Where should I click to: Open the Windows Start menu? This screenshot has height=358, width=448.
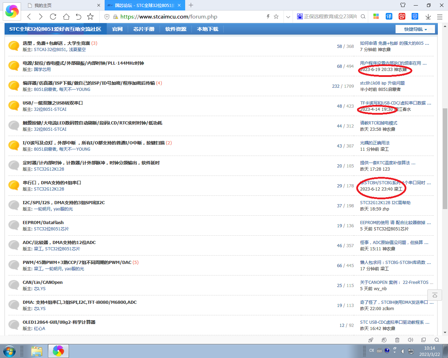[9, 351]
